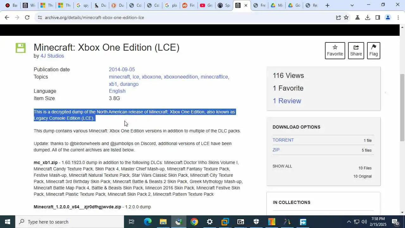405x228 pixels.
Task: Open a new browser tab
Action: click(x=327, y=5)
